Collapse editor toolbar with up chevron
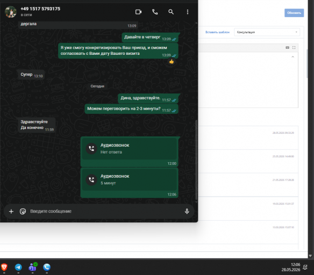Viewport: 314px width, 275px height. [293, 57]
